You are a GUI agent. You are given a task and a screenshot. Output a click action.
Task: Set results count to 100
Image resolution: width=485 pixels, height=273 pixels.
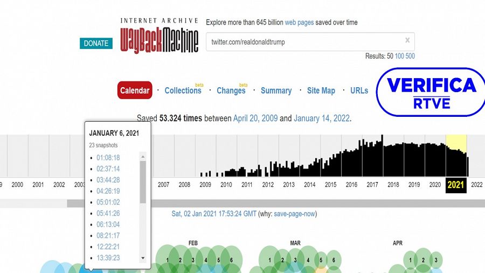coord(399,56)
